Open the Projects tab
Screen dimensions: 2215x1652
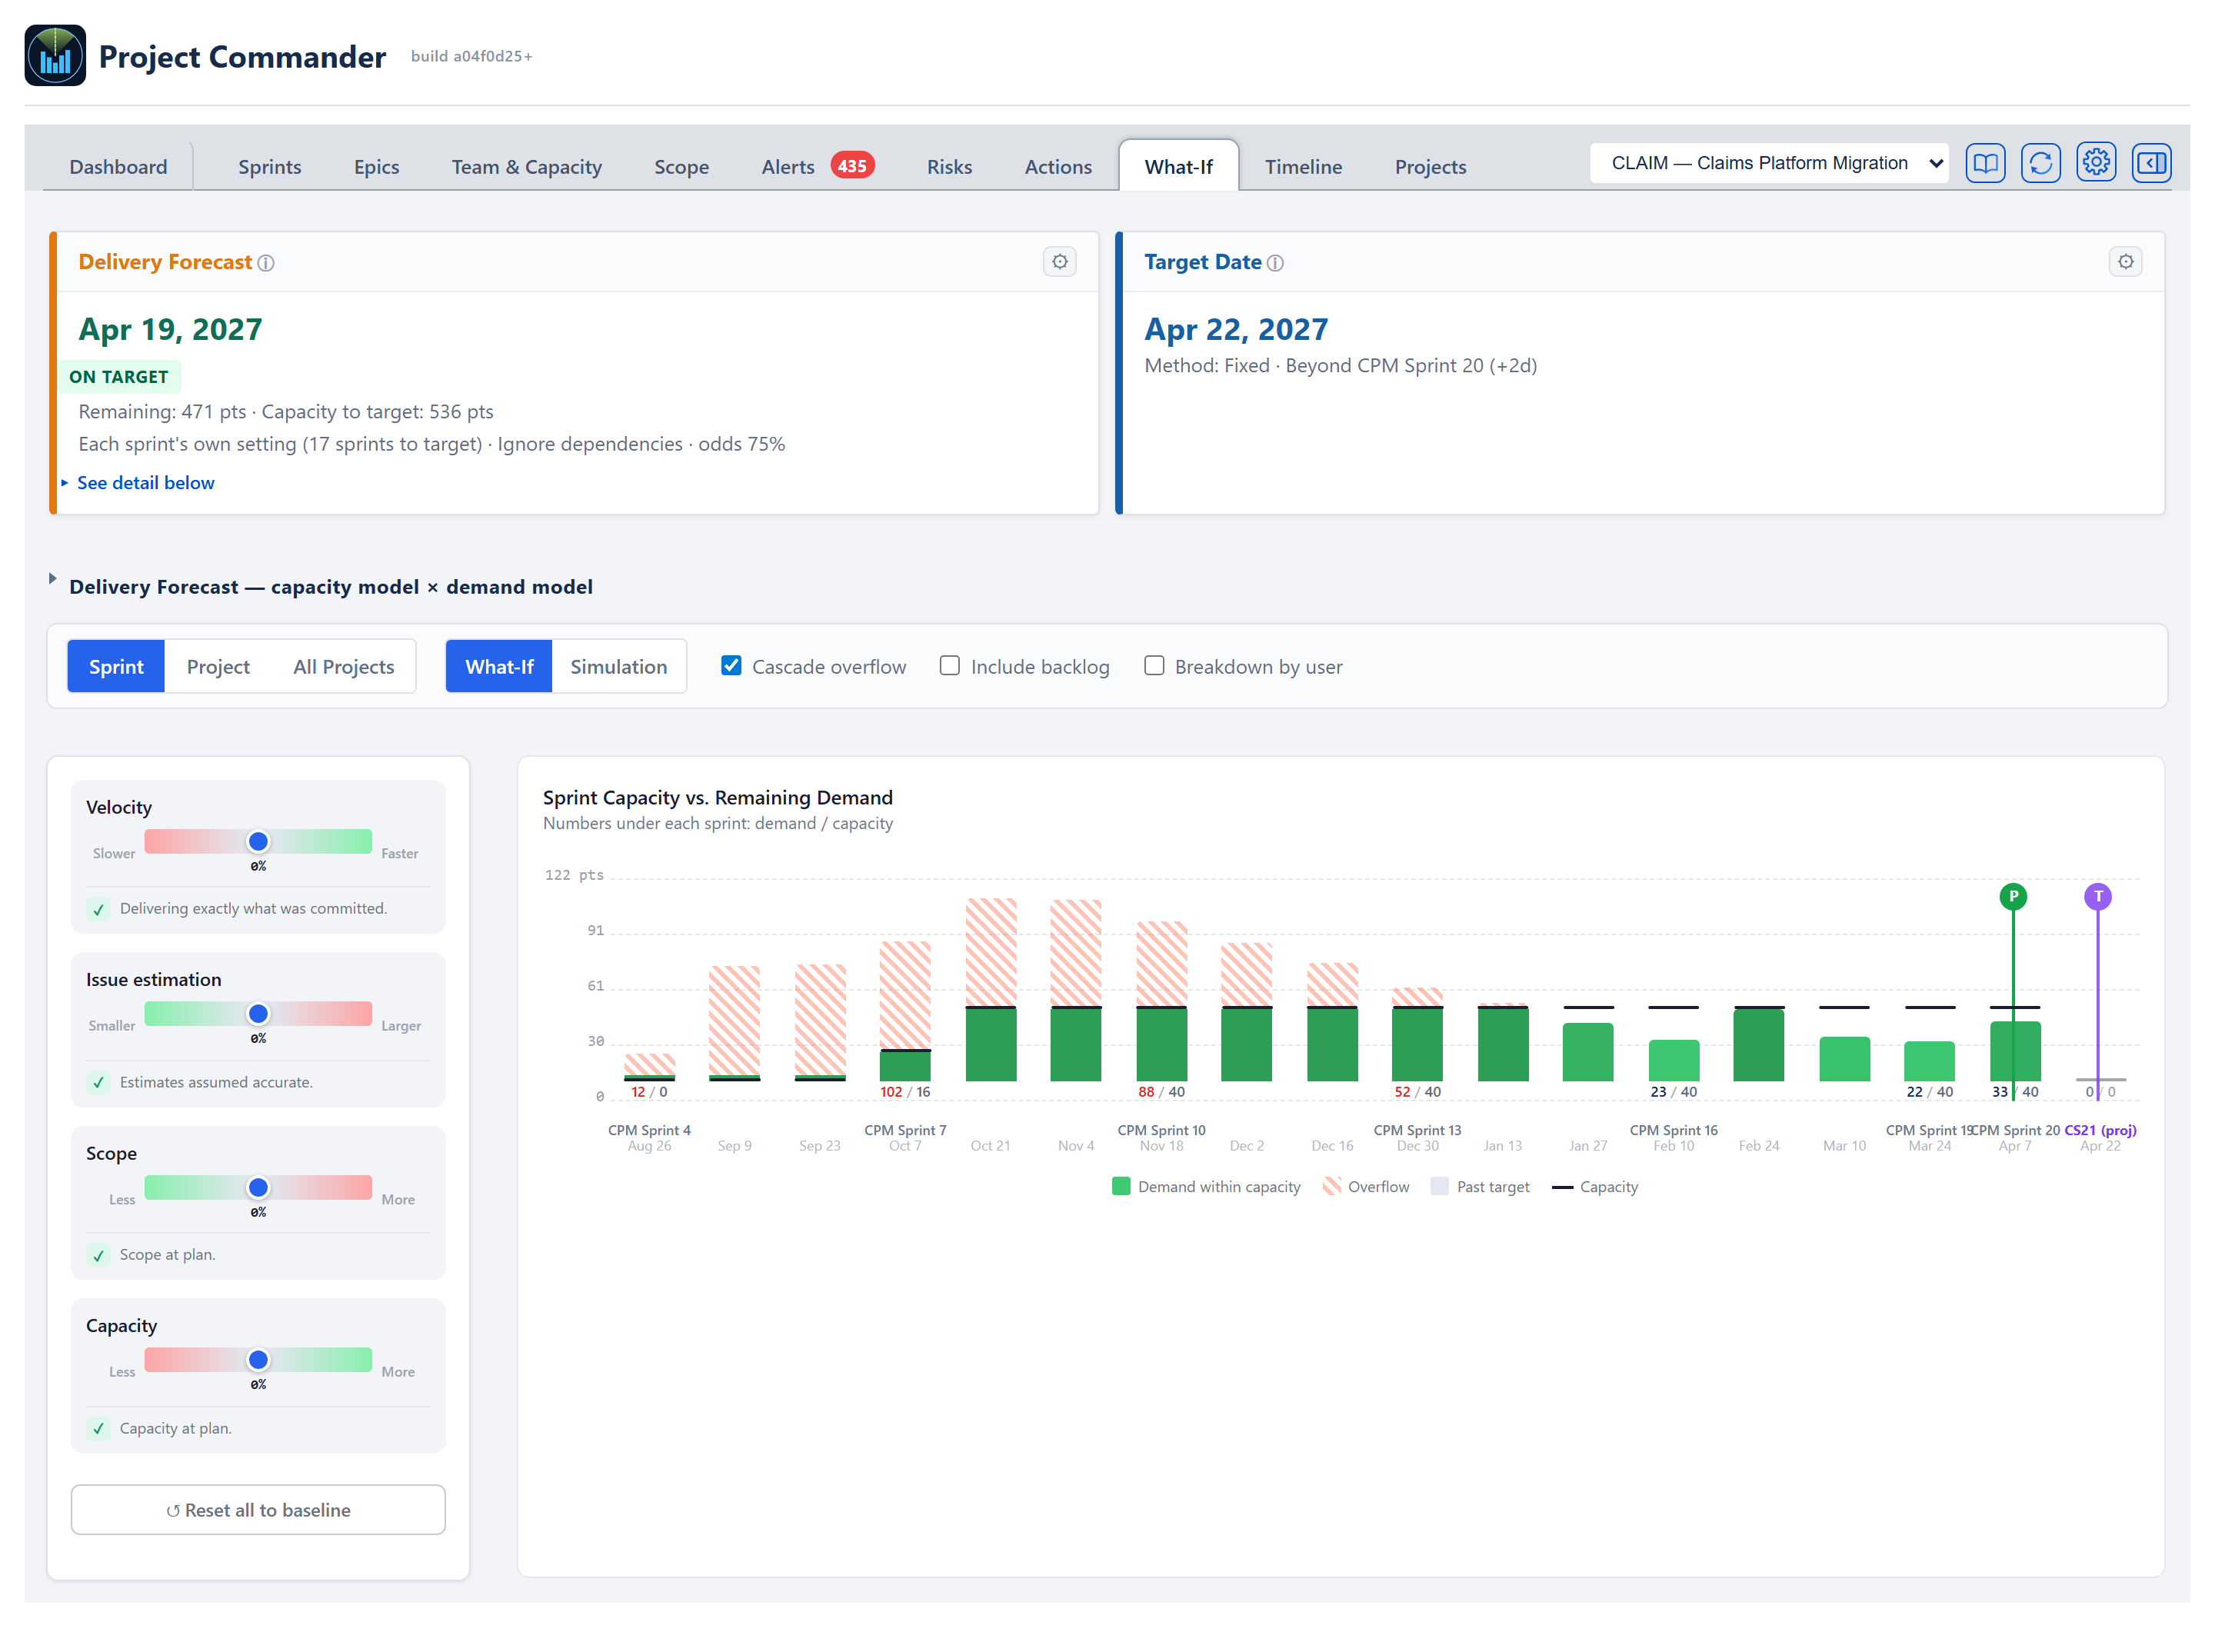point(1430,167)
